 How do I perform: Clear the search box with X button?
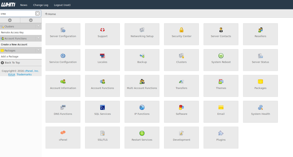[x=37, y=13]
